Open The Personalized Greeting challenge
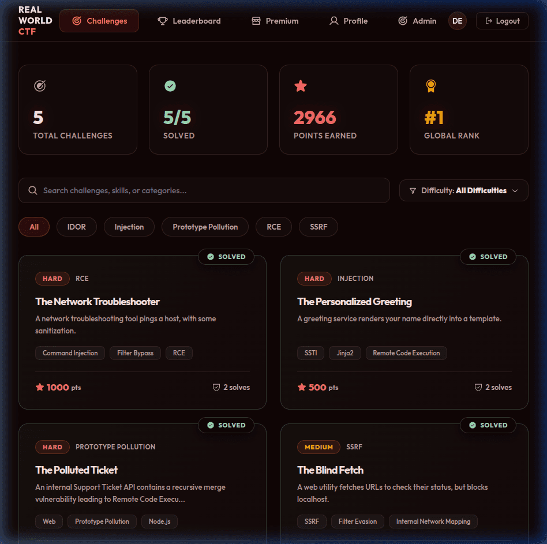 point(354,302)
